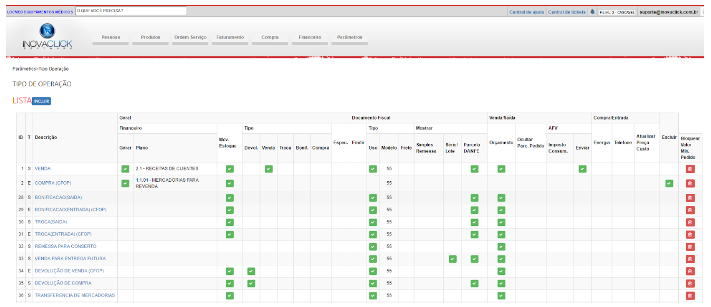Image resolution: width=711 pixels, height=307 pixels.
Task: Click the 'O que você precisa?' search field
Action: [x=131, y=11]
